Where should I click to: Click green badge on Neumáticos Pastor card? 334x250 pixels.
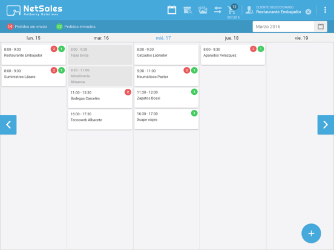coord(194,70)
